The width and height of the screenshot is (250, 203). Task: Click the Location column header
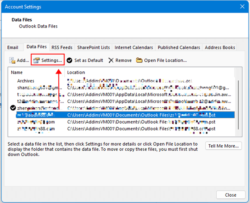(x=149, y=72)
